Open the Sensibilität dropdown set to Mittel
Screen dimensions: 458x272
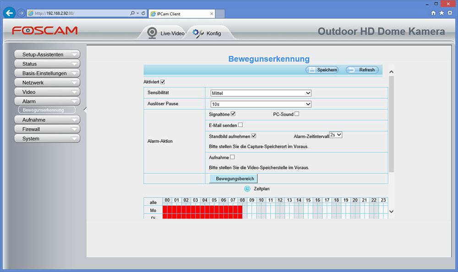tap(261, 93)
